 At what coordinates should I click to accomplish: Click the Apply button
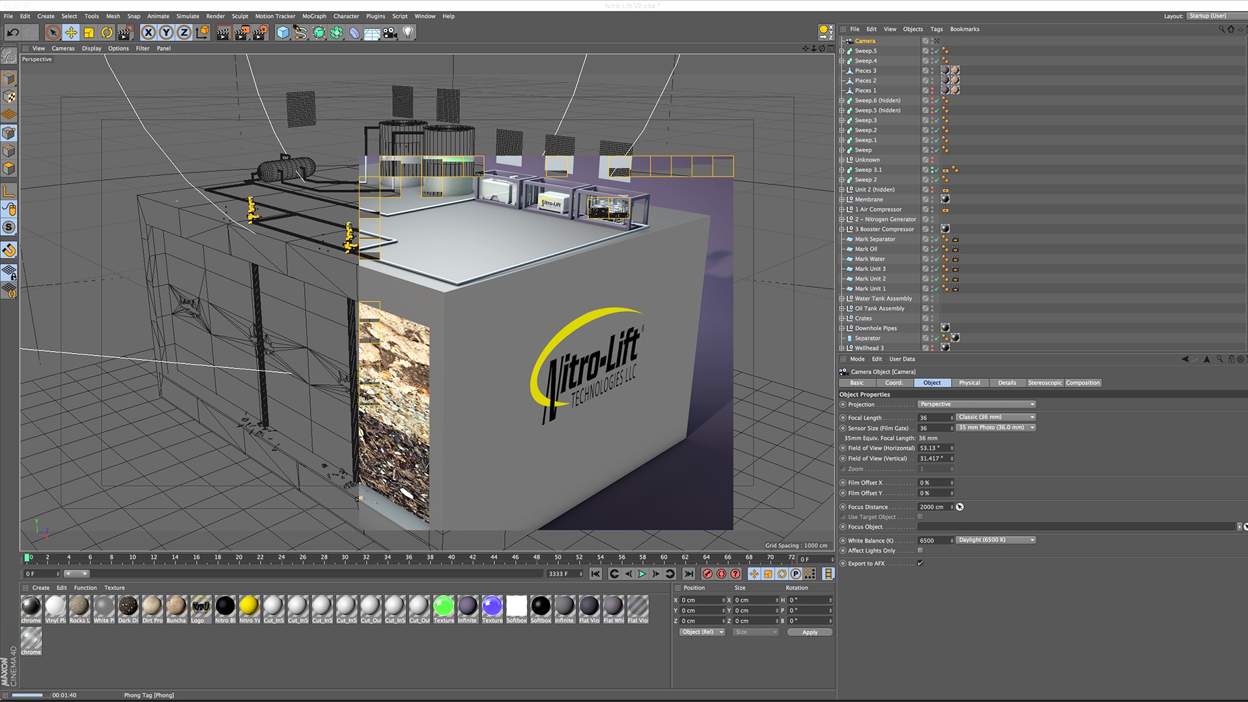tap(810, 632)
